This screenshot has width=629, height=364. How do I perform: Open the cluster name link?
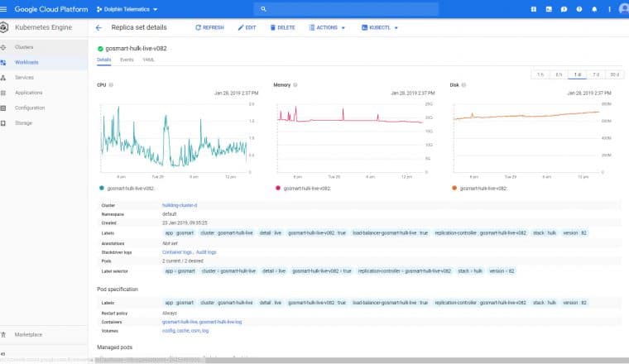coord(180,205)
